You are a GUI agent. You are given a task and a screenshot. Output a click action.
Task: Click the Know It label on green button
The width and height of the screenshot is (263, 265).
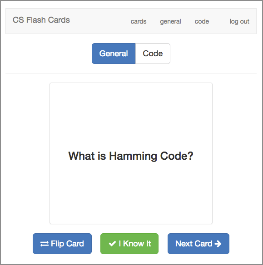pyautogui.click(x=137, y=244)
